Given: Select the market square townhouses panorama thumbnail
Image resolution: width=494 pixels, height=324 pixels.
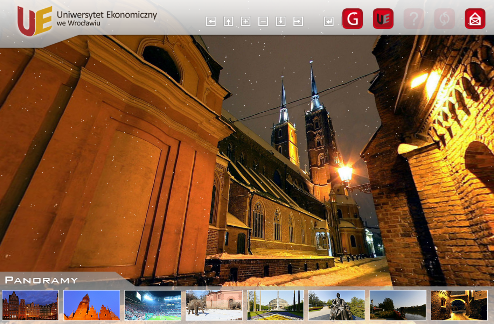Looking at the screenshot, I should point(30,305).
